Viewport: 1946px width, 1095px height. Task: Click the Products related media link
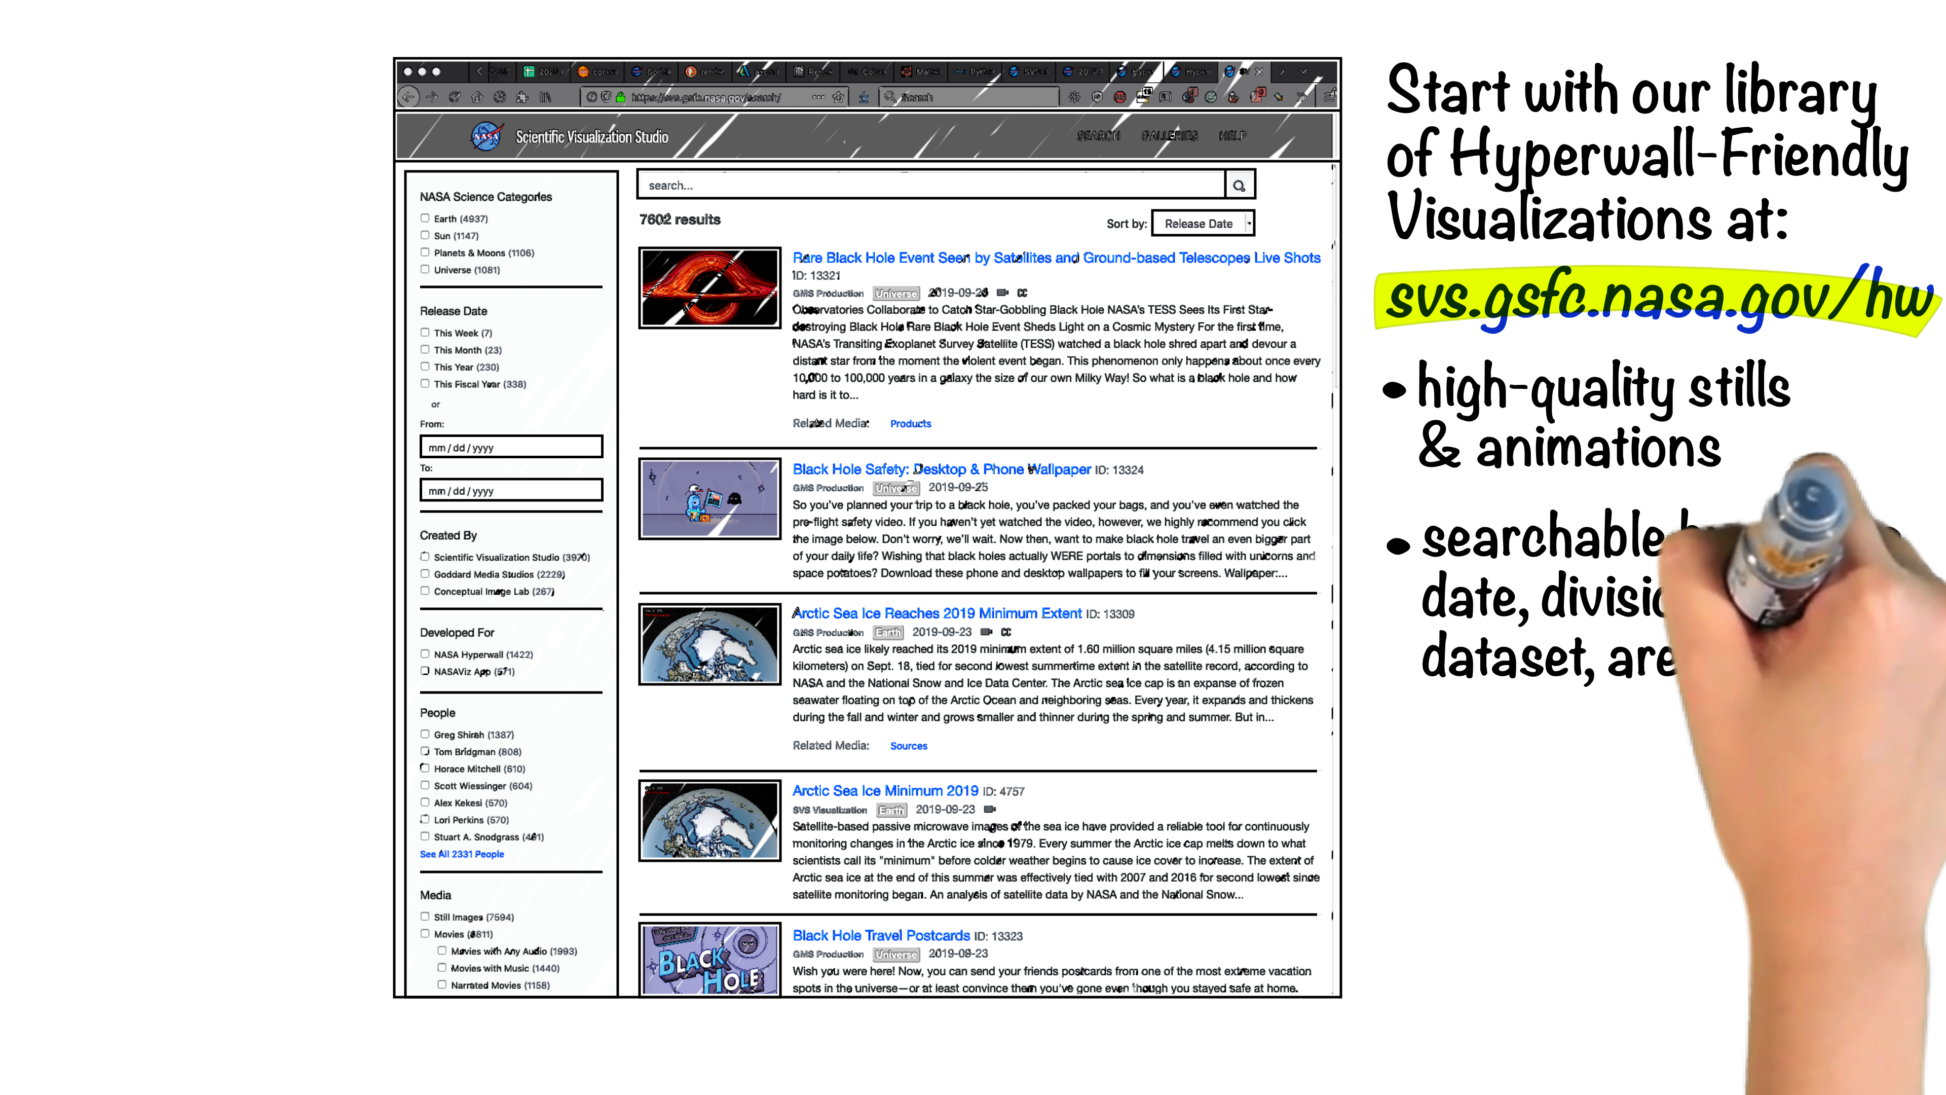tap(910, 424)
